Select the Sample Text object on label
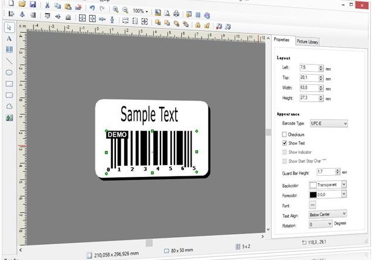 (149, 114)
